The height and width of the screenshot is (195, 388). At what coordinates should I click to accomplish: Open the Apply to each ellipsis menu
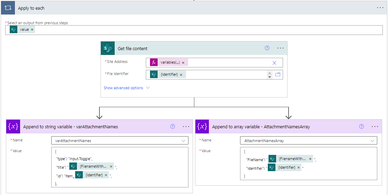coord(380,8)
